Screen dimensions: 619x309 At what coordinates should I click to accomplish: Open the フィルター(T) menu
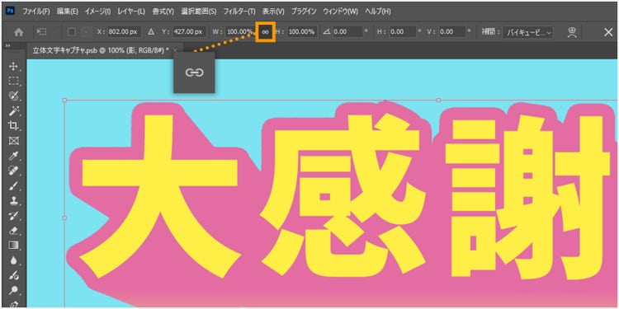[239, 12]
